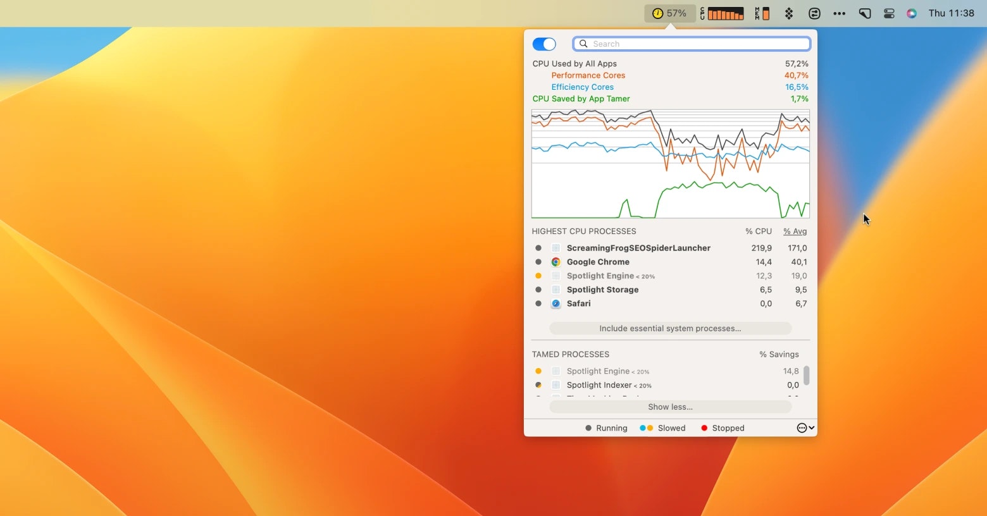Click the 40,1 average value for Chrome
Screen dimensions: 987x516
(799, 262)
